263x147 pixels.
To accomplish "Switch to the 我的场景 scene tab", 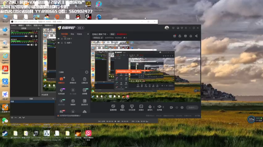I will [x=64, y=34].
